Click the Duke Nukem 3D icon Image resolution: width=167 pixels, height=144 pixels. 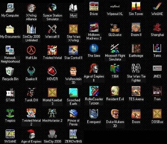click(115, 114)
